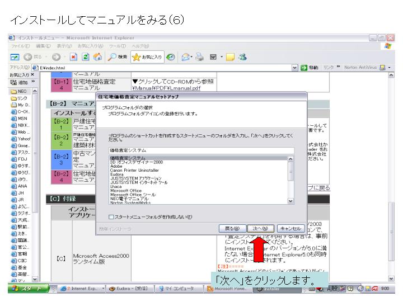403x302 pixels.
Task: Click the Windows スタート button
Action: click(x=29, y=289)
